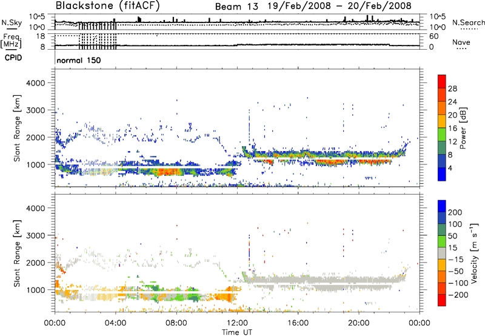Click the right-side '10^5' N.Search tick
Viewport: 485px width, 336px height.
(x=438, y=17)
